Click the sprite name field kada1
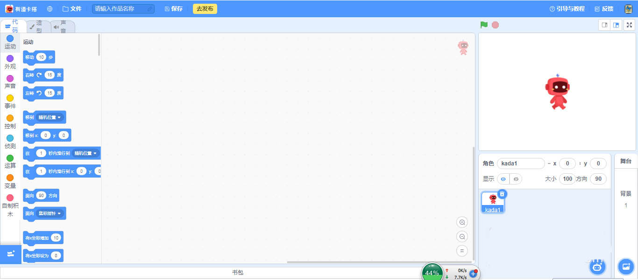 tap(521, 164)
